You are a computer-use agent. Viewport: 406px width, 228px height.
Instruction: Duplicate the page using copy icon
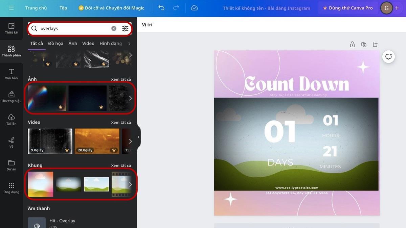click(x=364, y=45)
